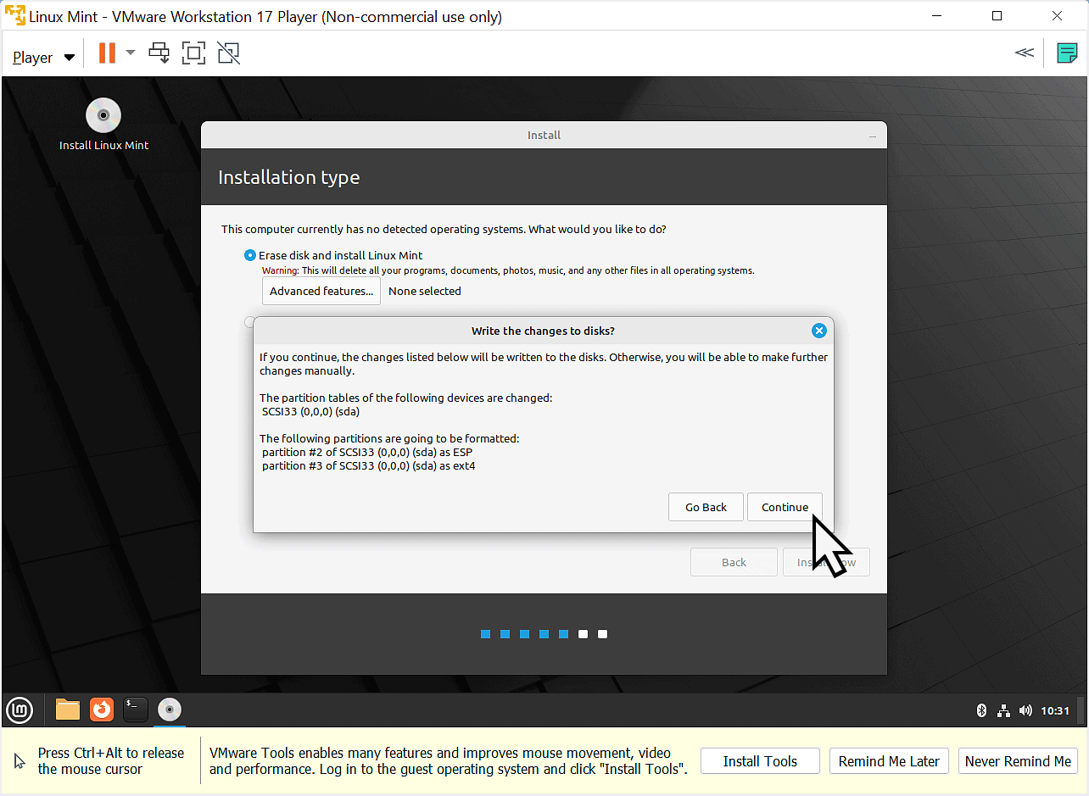Suspend the virtual machine
Screen dimensions: 1089x796
point(109,53)
